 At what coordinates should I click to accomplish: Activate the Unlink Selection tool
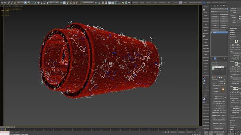pos(12,3)
